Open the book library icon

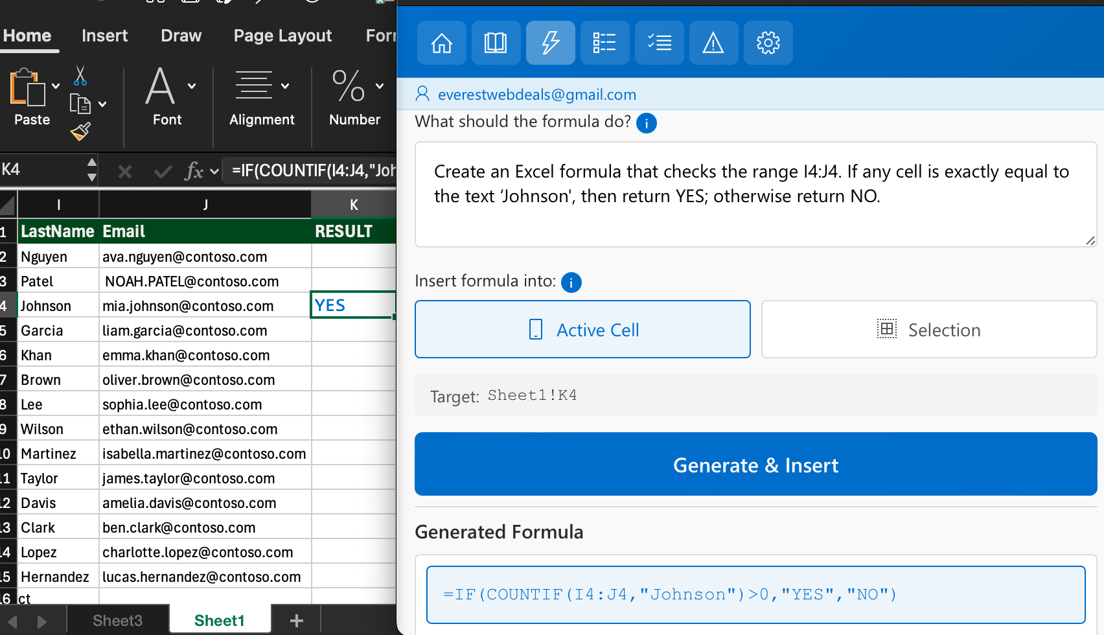496,43
